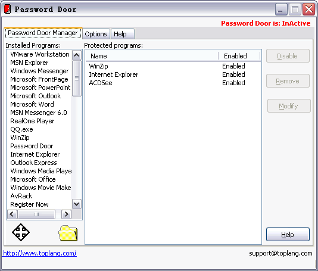Click the down arrow of the programs list
Screen dimensions: 318x271
(x=77, y=204)
